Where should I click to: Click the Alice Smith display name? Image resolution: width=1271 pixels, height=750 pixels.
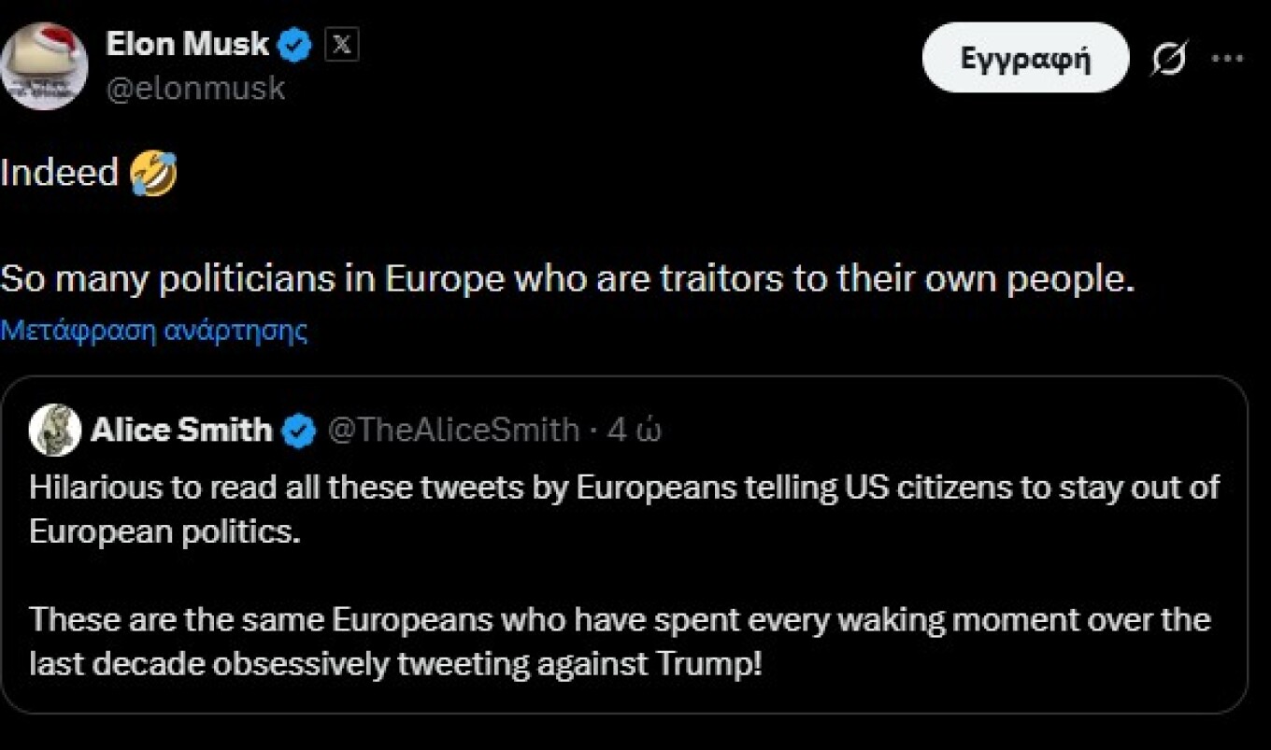pyautogui.click(x=180, y=431)
